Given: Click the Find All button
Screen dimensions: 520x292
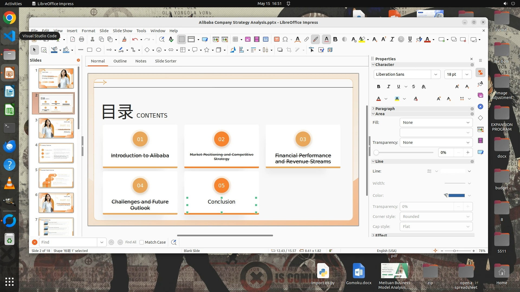Looking at the screenshot, I should point(131,242).
